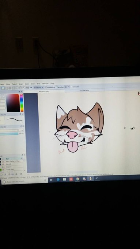
Task: Enable the Crisscross snap icon
Action: 10,88
